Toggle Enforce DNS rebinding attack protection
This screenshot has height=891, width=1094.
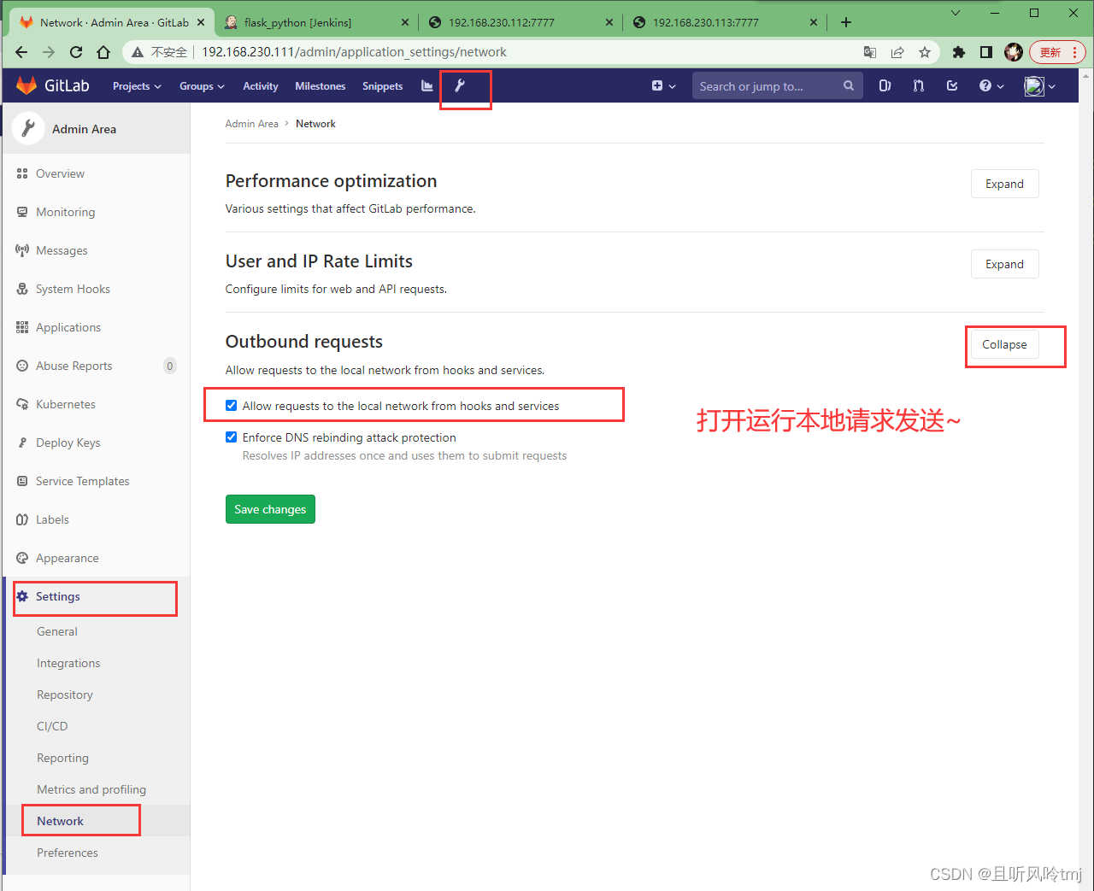pos(231,437)
